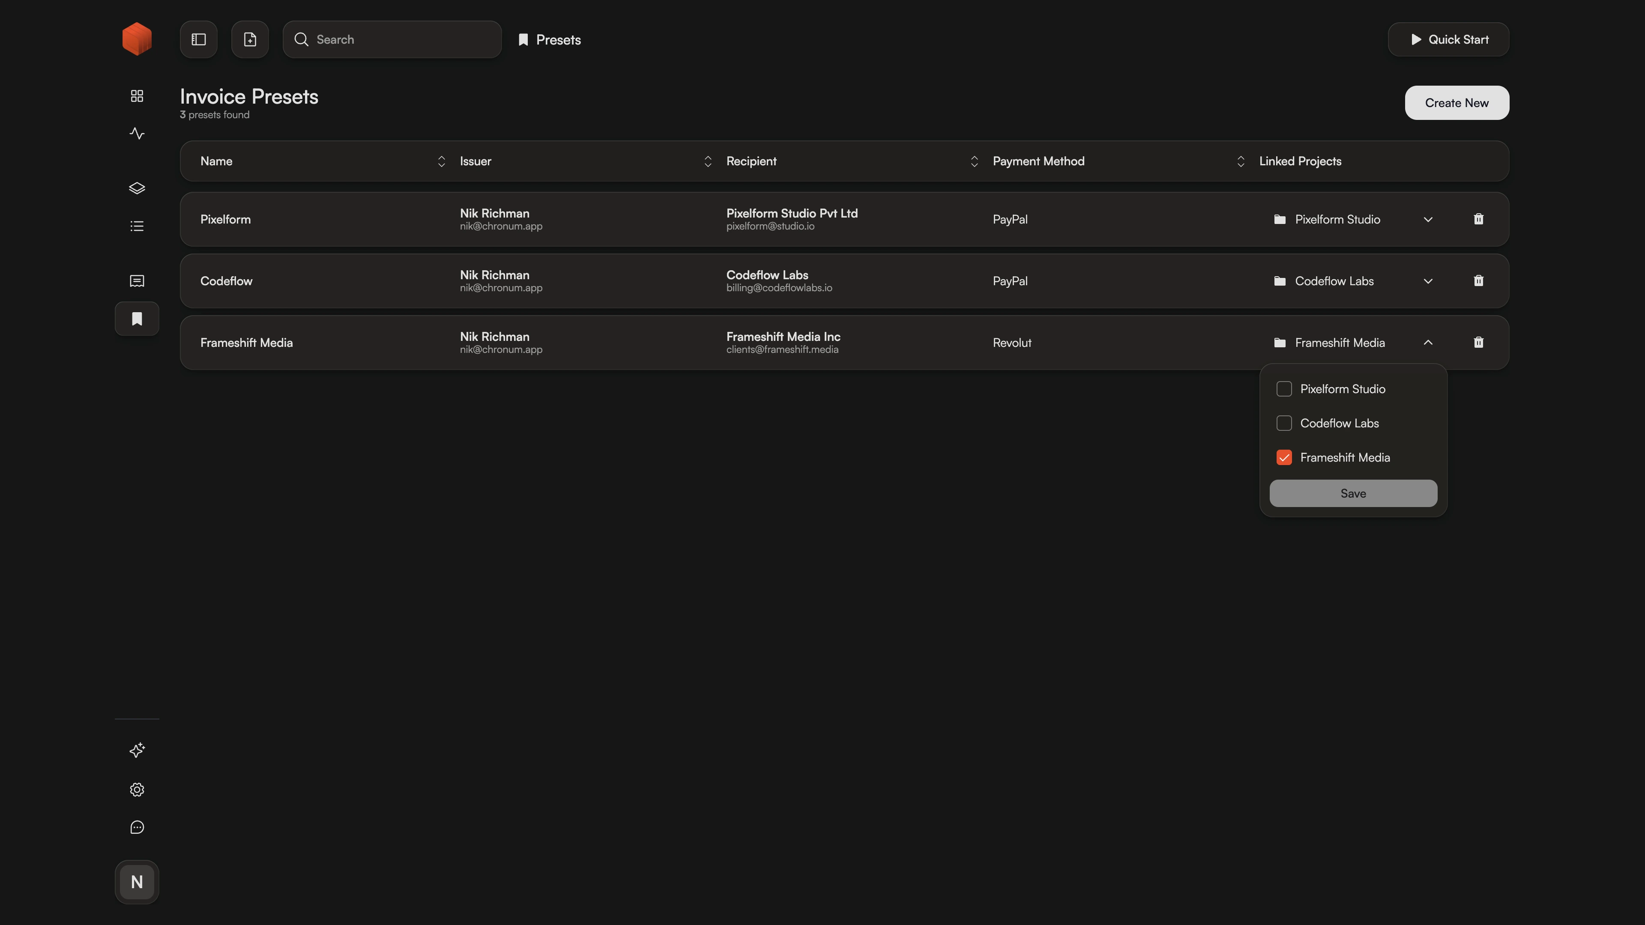Open the activity pulse page in sidebar
This screenshot has height=925, width=1645.
point(136,134)
